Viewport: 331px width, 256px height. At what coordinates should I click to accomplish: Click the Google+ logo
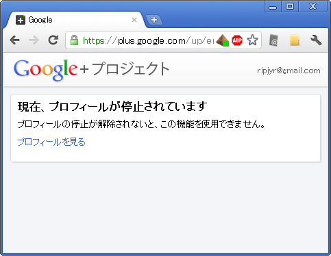(51, 70)
